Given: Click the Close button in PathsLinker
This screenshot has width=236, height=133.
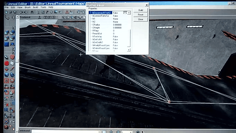Looking at the screenshot, I should pyautogui.click(x=141, y=19).
